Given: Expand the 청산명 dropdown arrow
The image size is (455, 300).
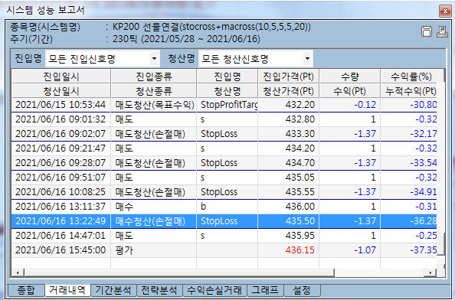Looking at the screenshot, I should 307,59.
